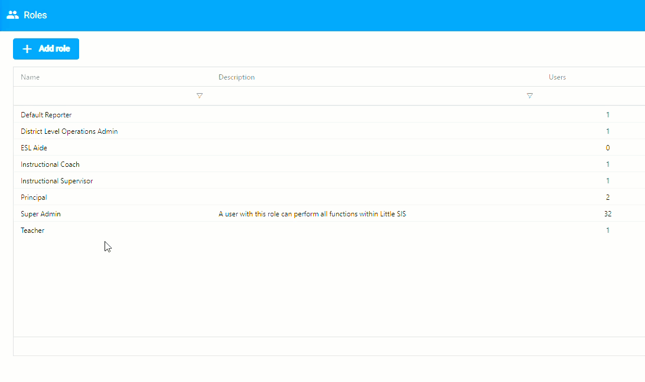Screen dimensions: 645x382
Task: Select the Instructional Coach role
Action: [50, 164]
